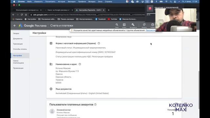
Task: Click the address bar URL field
Action: tap(87, 15)
